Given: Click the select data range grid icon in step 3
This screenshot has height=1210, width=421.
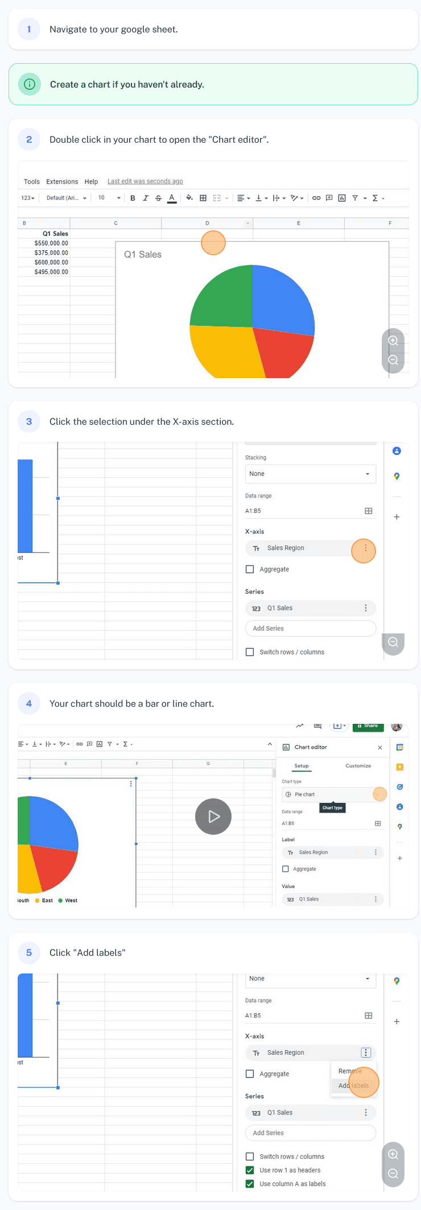Looking at the screenshot, I should pos(369,511).
